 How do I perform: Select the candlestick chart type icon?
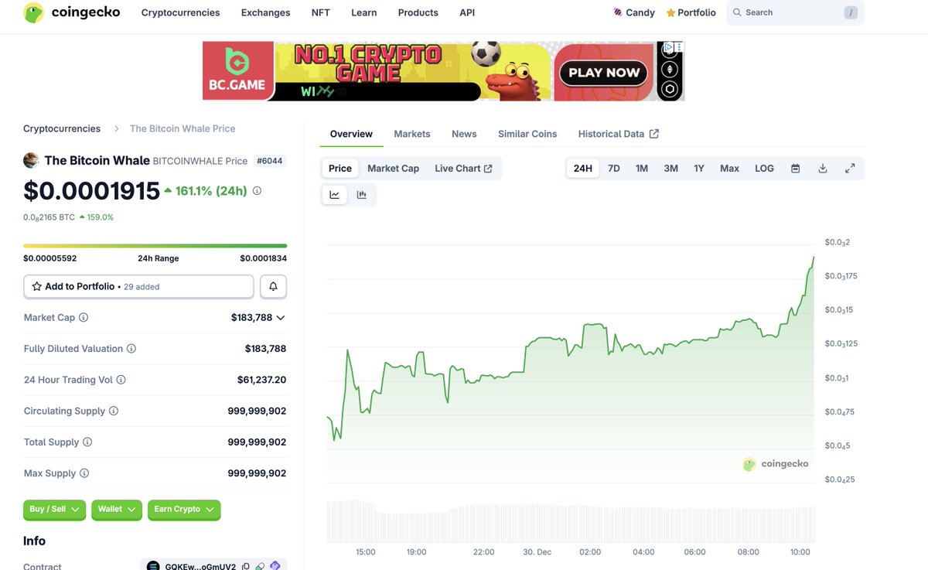(x=361, y=195)
